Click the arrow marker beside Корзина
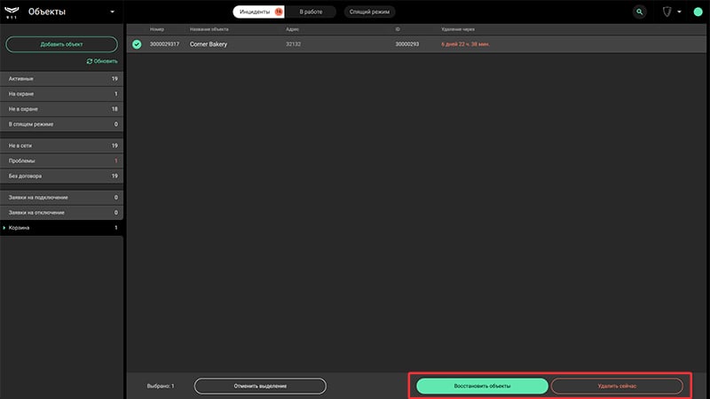The width and height of the screenshot is (710, 399). (4, 228)
